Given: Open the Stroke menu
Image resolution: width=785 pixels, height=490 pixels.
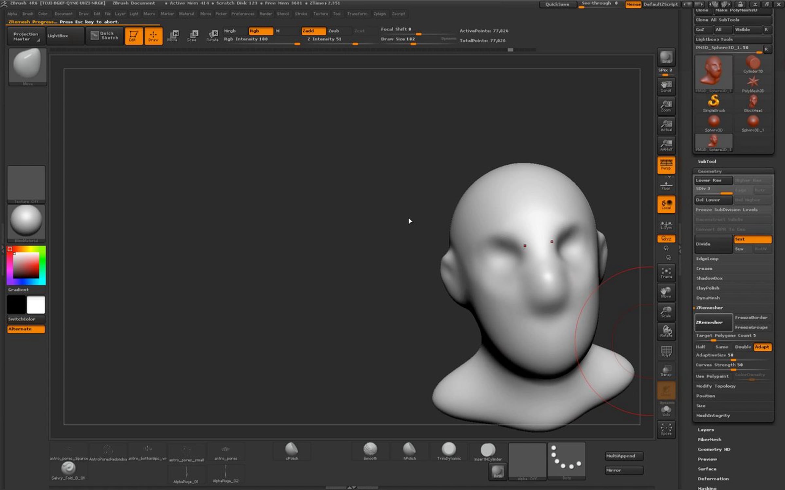Looking at the screenshot, I should 301,14.
